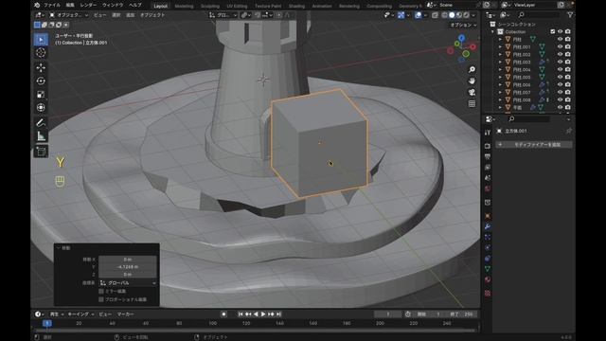Viewport: 606px width, 341px height.
Task: Select the Measure tool
Action: click(41, 136)
